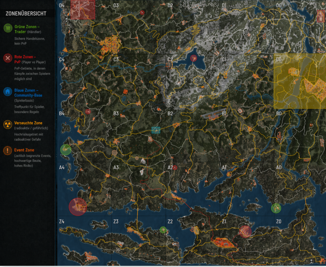This screenshot has height=267, width=326.
Task: Click the red PvP marker on the C2 lake
Action: pyautogui.click(x=194, y=58)
